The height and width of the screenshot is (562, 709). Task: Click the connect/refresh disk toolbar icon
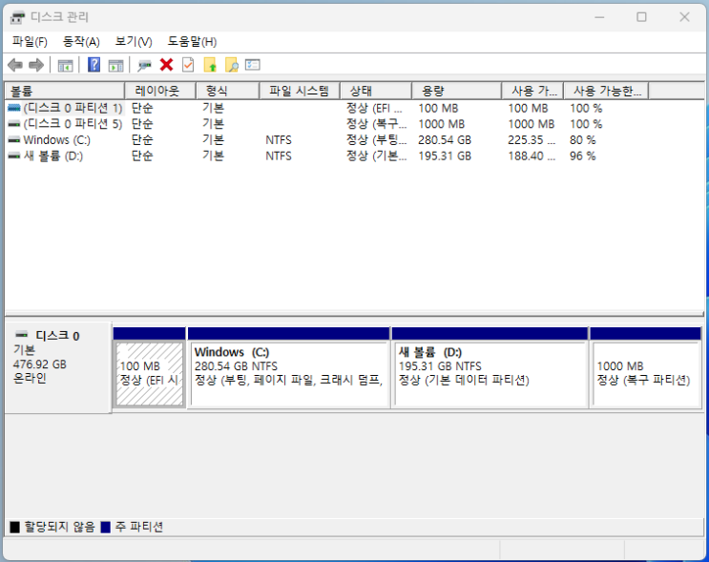click(145, 66)
